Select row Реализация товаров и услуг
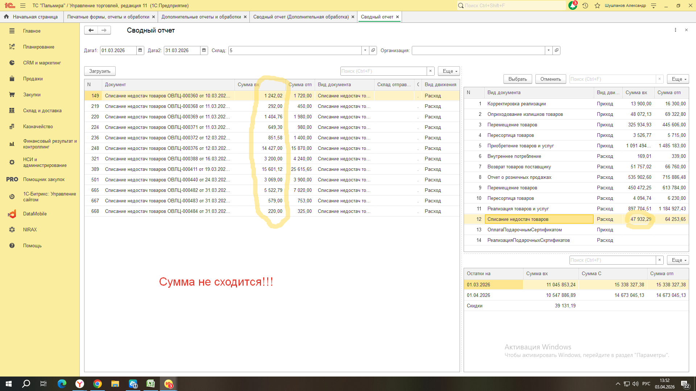 (518, 209)
